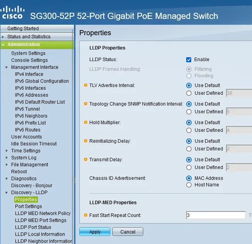
Task: Open User Accounts
Action: point(27,137)
